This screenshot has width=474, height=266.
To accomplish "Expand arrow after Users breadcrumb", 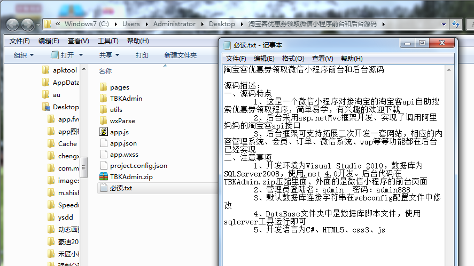I will click(x=146, y=24).
